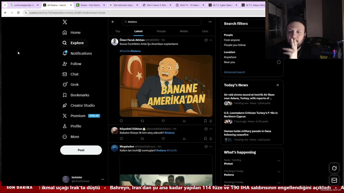The width and height of the screenshot is (344, 193).
Task: Open search options three-dot menu
Action: 210,22
